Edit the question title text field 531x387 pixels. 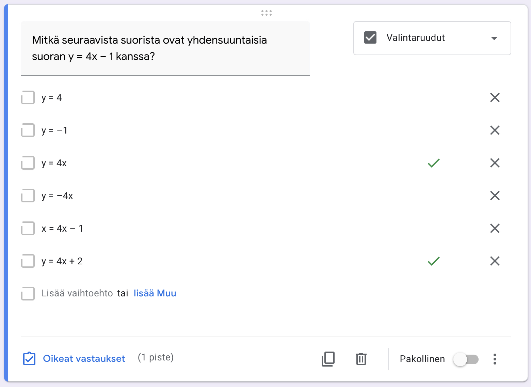[165, 48]
